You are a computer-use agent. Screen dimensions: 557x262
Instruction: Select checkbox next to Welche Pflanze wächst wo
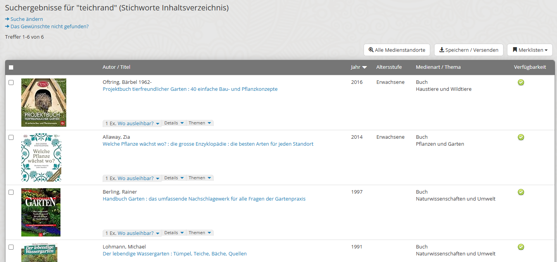[11, 137]
